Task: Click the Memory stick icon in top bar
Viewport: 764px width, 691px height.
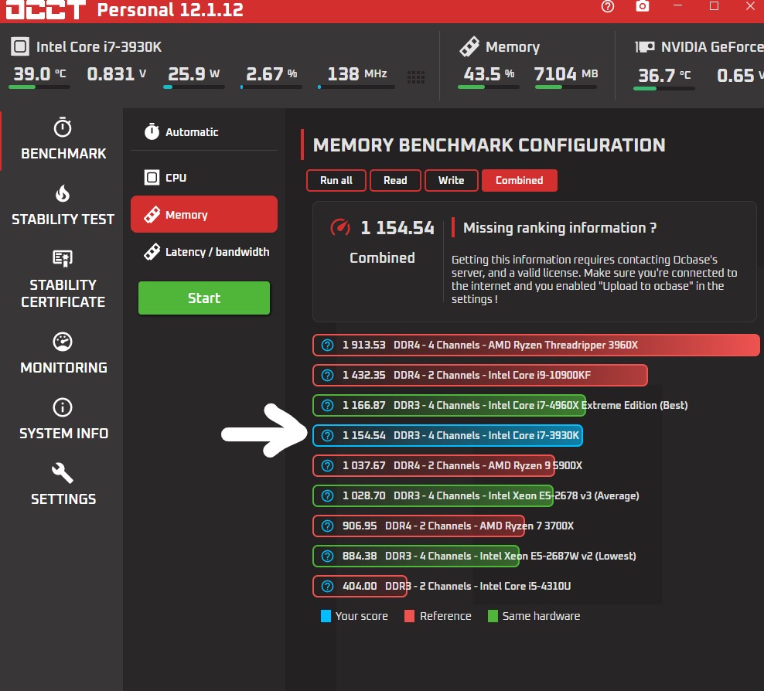Action: point(469,46)
